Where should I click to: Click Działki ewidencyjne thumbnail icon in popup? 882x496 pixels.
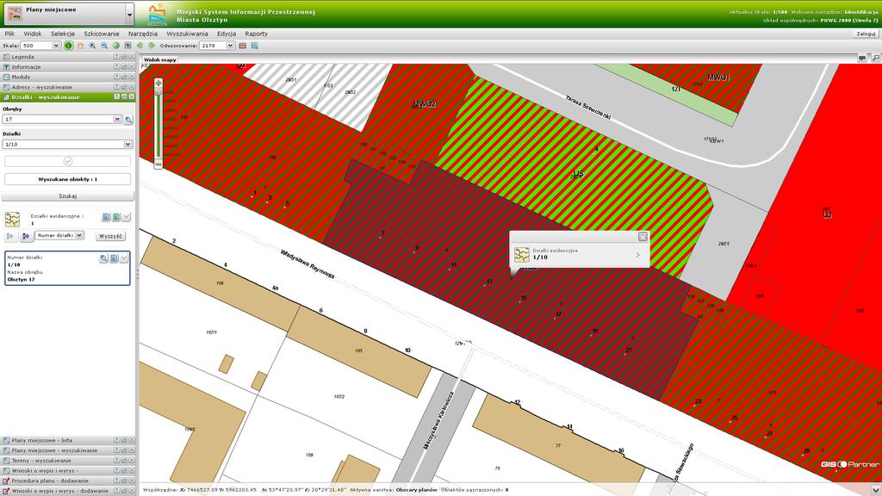[521, 255]
